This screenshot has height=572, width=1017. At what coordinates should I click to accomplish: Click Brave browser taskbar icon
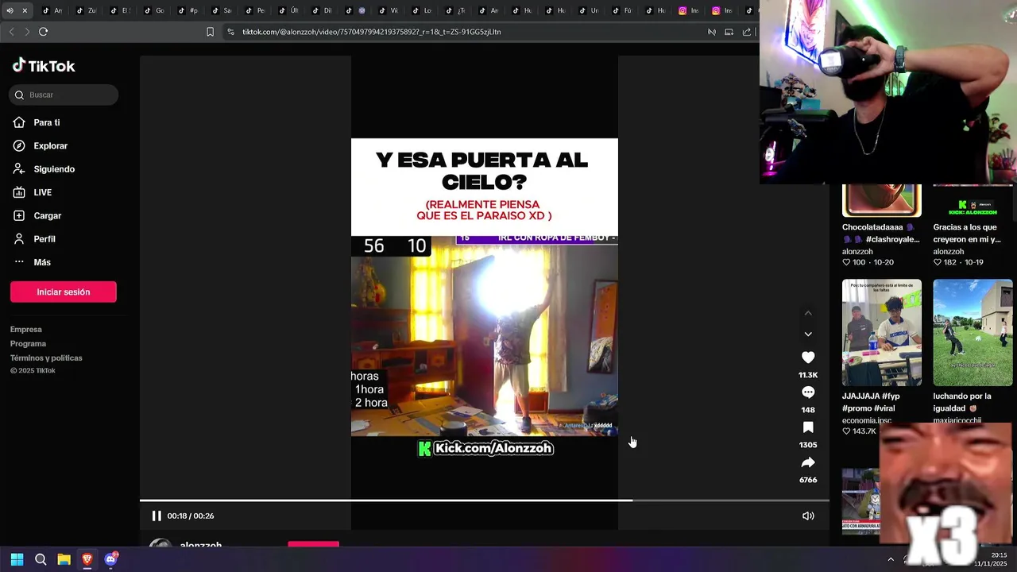click(87, 559)
